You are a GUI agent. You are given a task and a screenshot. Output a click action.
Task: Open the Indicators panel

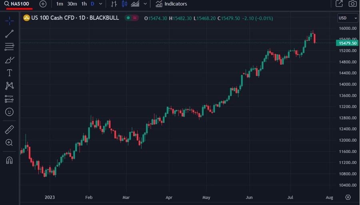click(x=171, y=4)
